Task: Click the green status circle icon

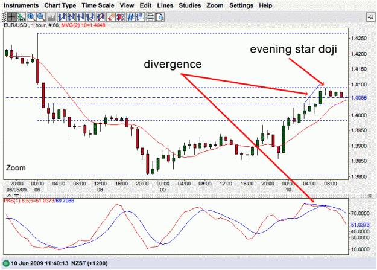Action: tap(6, 263)
